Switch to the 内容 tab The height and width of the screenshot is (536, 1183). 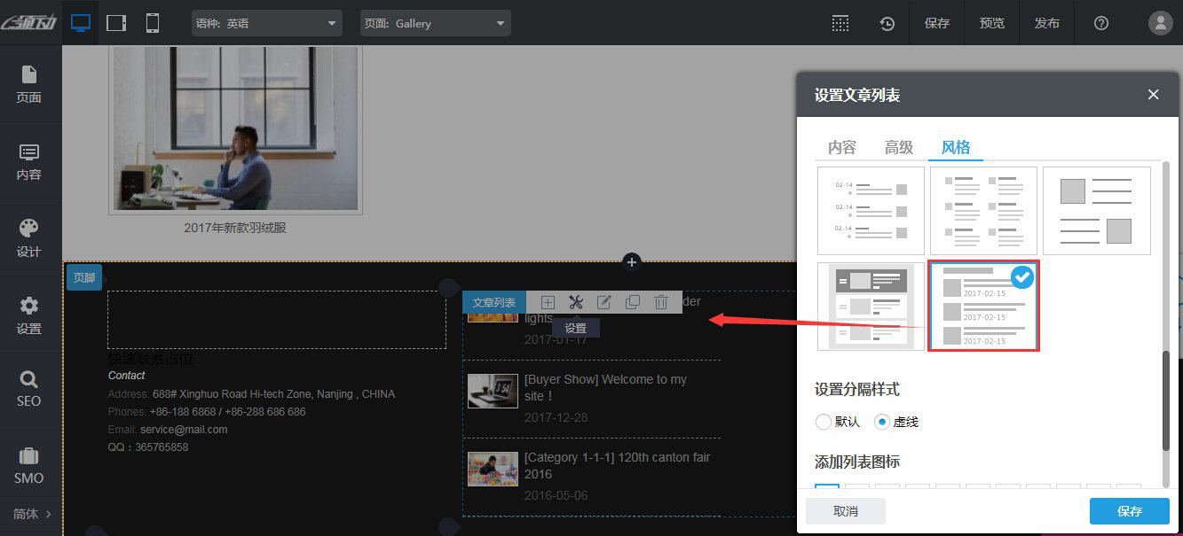(x=841, y=147)
